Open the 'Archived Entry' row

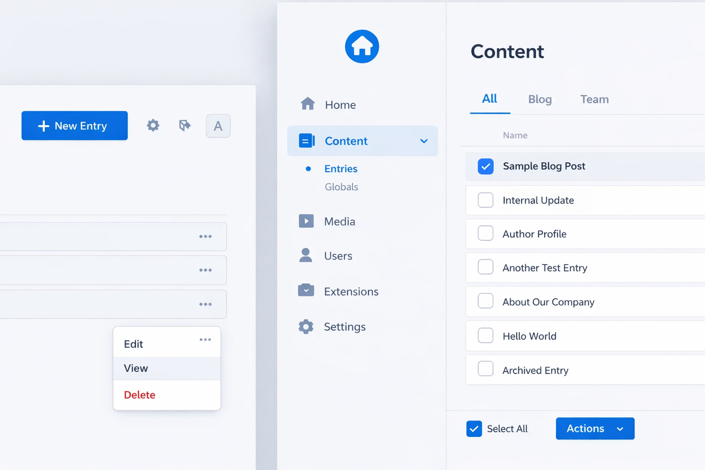tap(585, 370)
